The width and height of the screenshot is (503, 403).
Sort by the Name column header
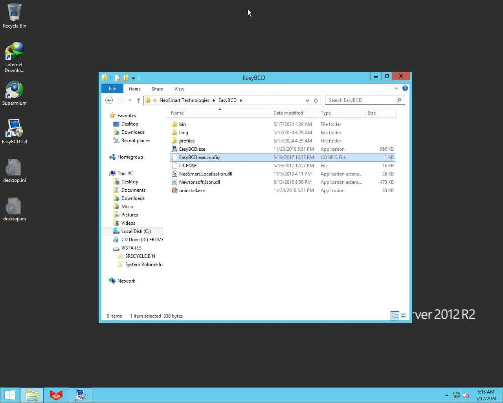pyautogui.click(x=220, y=113)
